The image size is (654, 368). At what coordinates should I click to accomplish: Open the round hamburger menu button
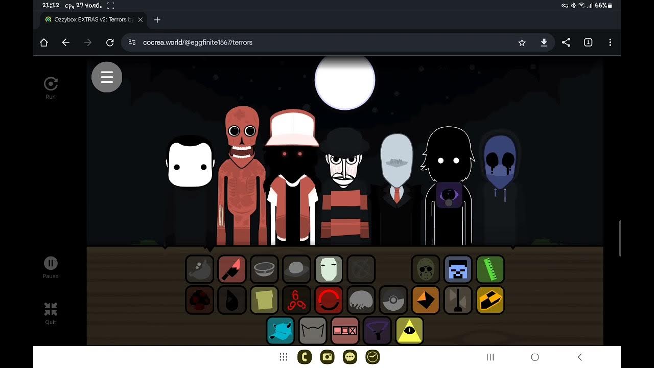[107, 77]
